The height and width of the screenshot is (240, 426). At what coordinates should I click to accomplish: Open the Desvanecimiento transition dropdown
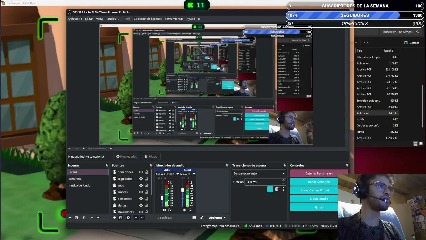[x=259, y=173]
